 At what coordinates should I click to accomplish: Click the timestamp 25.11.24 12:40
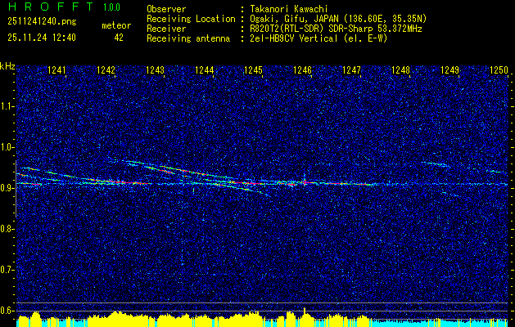42,38
